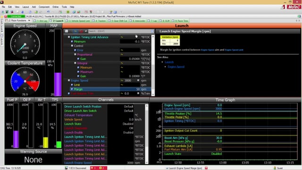Click red icon after Launch Engine Speed Margin status

tap(206, 168)
